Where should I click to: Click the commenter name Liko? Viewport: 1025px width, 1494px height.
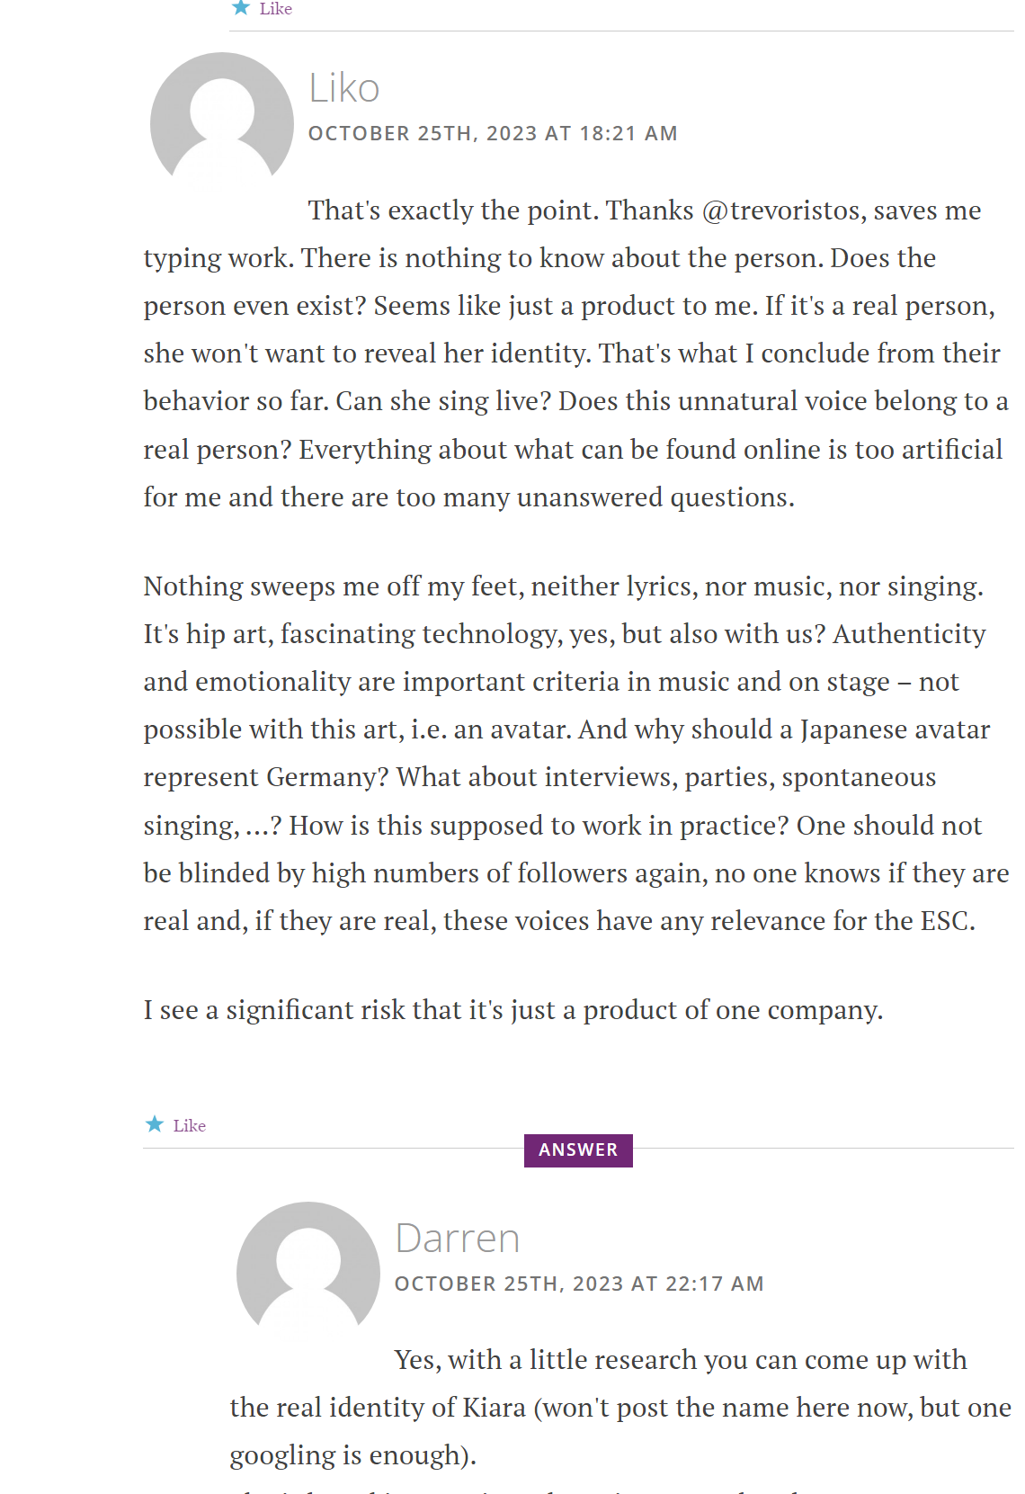pos(343,88)
